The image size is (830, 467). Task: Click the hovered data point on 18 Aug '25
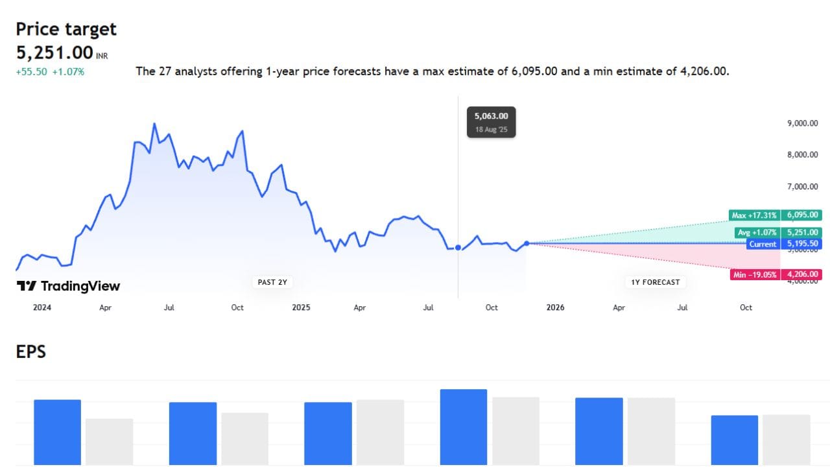(x=458, y=247)
